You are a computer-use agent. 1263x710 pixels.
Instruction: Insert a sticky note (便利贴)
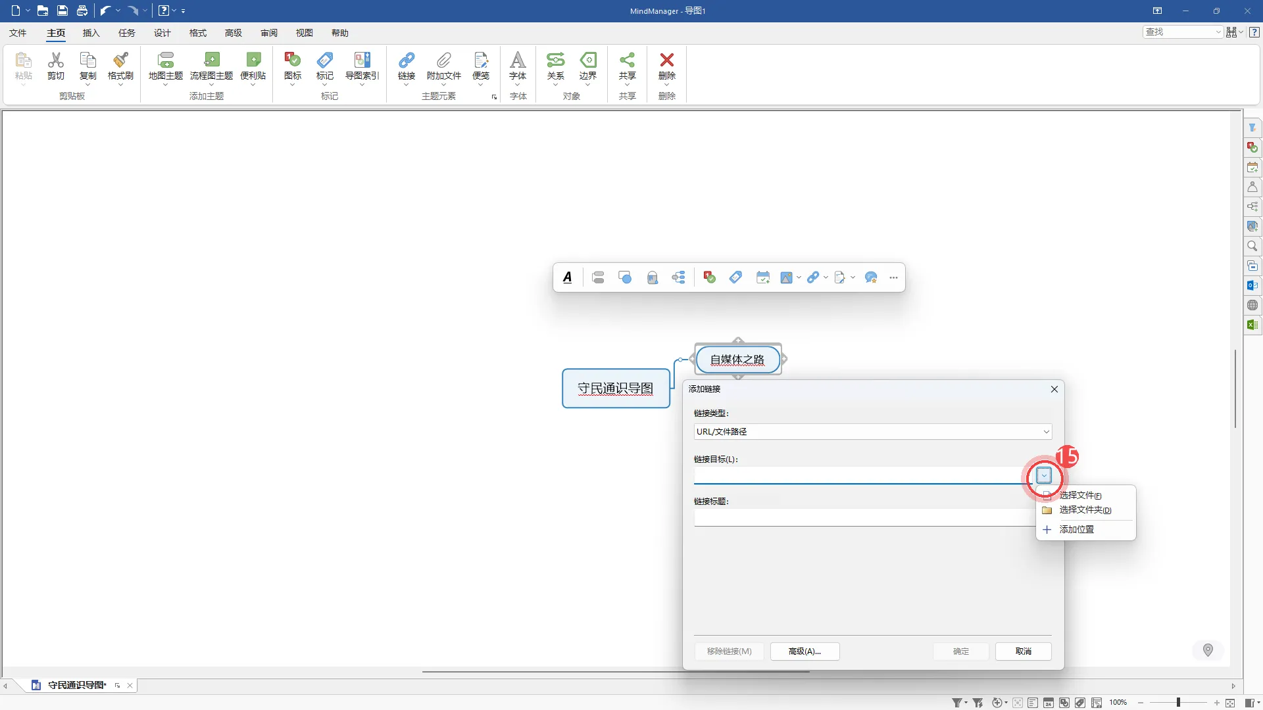(x=253, y=66)
